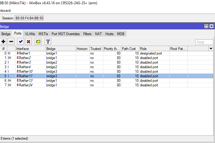Switch to the Ports tab

18,33
